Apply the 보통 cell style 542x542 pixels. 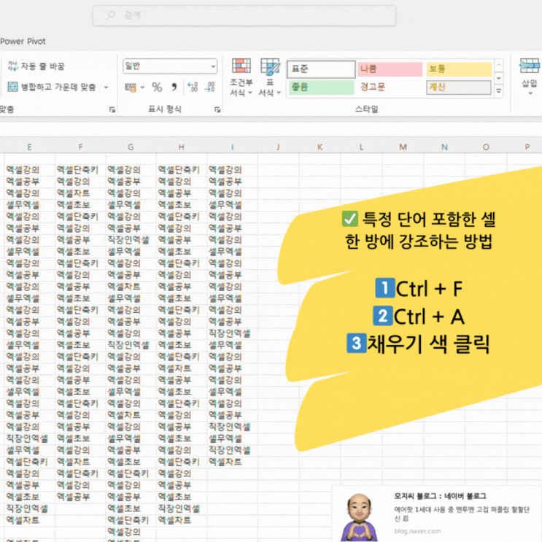(x=459, y=69)
